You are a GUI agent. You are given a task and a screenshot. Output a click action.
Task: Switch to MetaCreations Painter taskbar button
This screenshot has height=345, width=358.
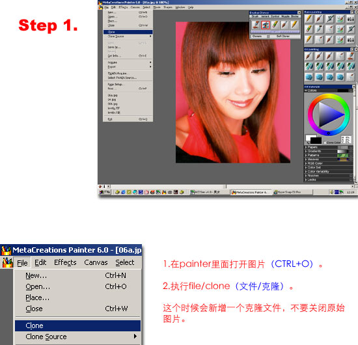pyautogui.click(x=251, y=192)
